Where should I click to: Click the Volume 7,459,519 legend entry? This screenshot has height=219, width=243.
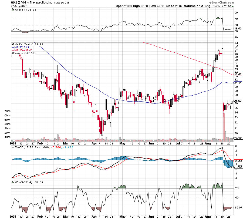point(25,53)
